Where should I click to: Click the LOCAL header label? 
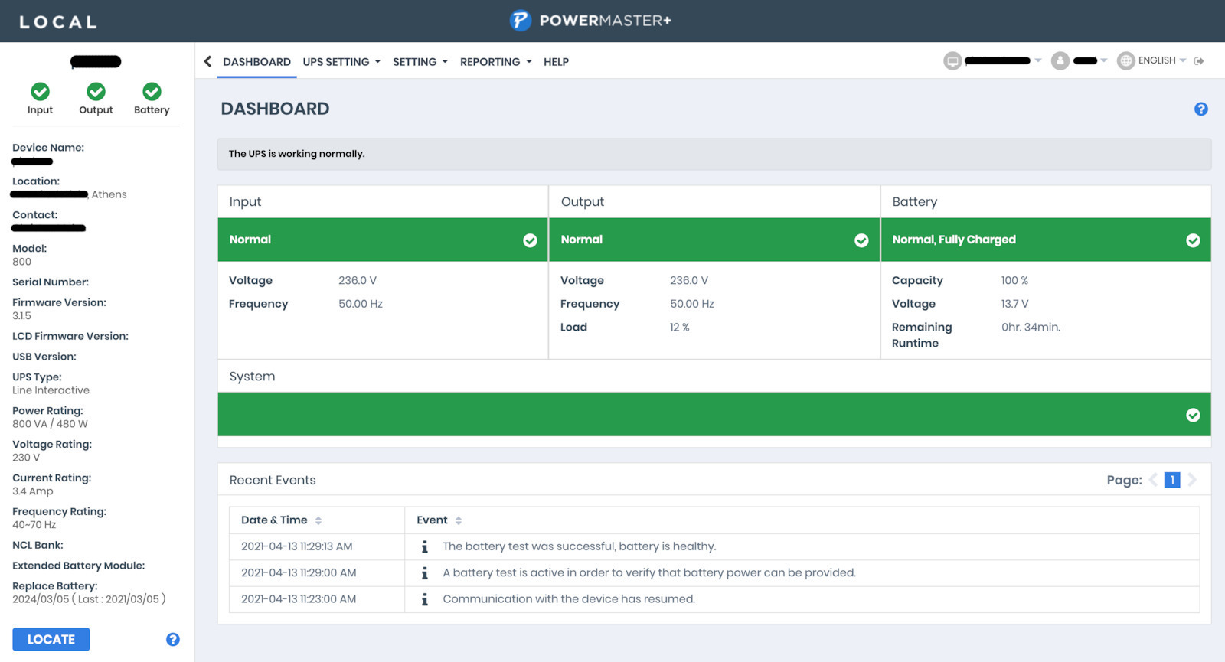(x=58, y=22)
